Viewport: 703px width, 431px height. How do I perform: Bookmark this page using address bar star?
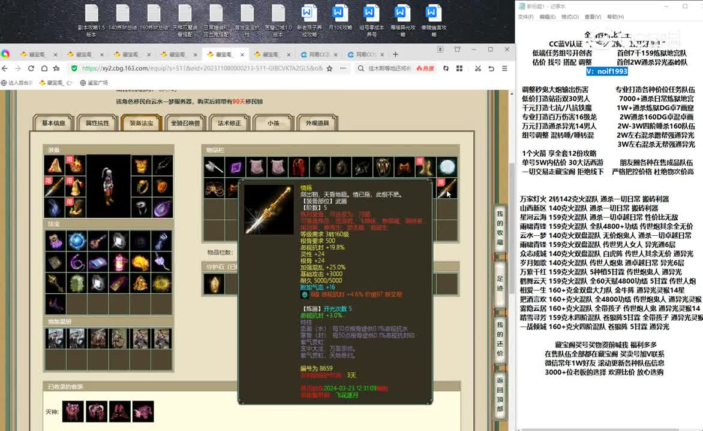[329, 68]
